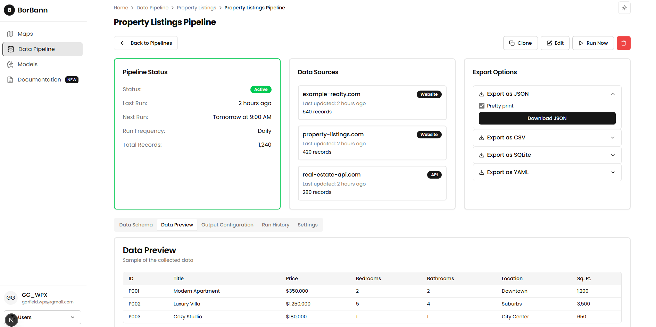
Task: Click the GG user avatar
Action: point(11,298)
